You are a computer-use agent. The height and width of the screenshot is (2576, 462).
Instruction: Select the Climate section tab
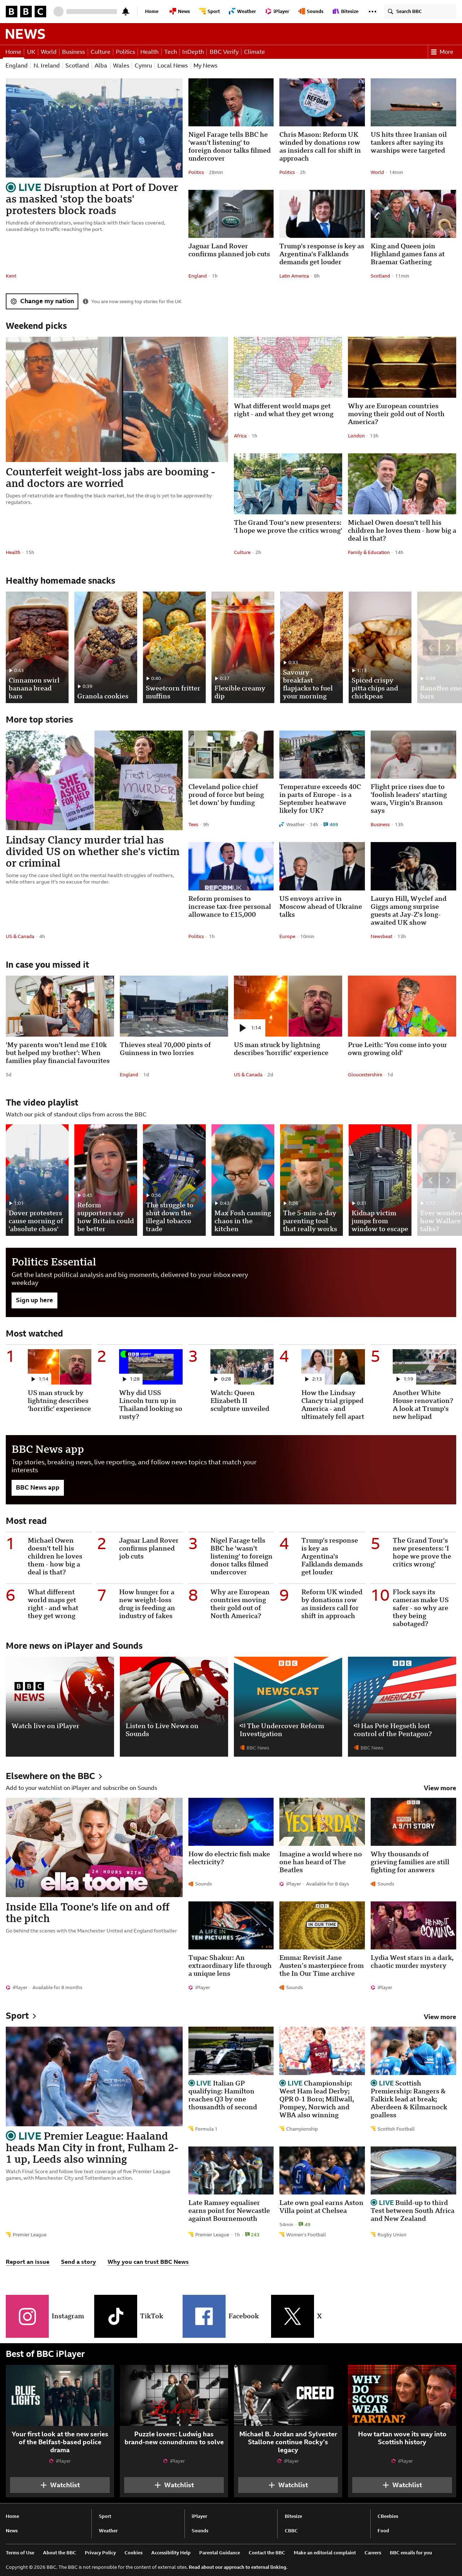tap(254, 52)
